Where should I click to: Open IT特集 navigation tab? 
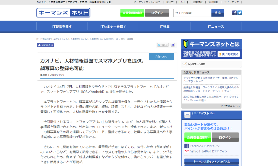pyautogui.click(x=165, y=27)
